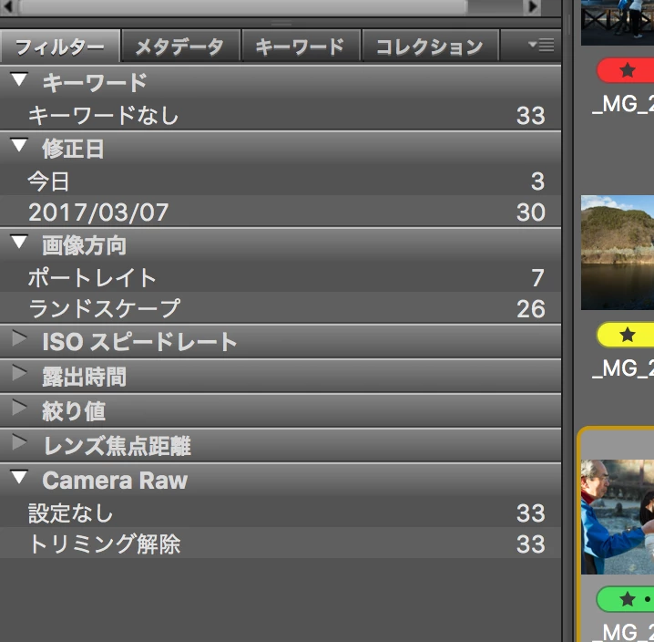Collapse the キーワード filter section
Image resolution: width=654 pixels, height=642 pixels.
19,79
